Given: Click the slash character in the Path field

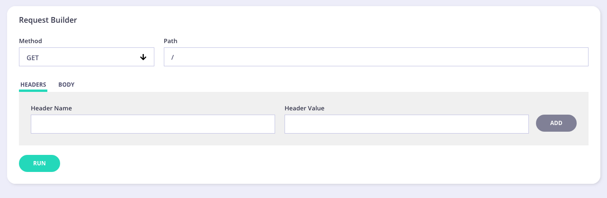Looking at the screenshot, I should (173, 57).
